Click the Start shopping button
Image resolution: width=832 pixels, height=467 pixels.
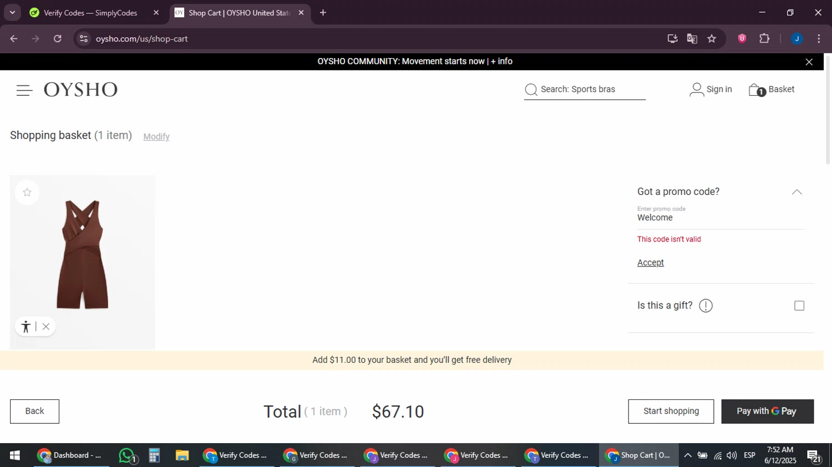tap(671, 412)
